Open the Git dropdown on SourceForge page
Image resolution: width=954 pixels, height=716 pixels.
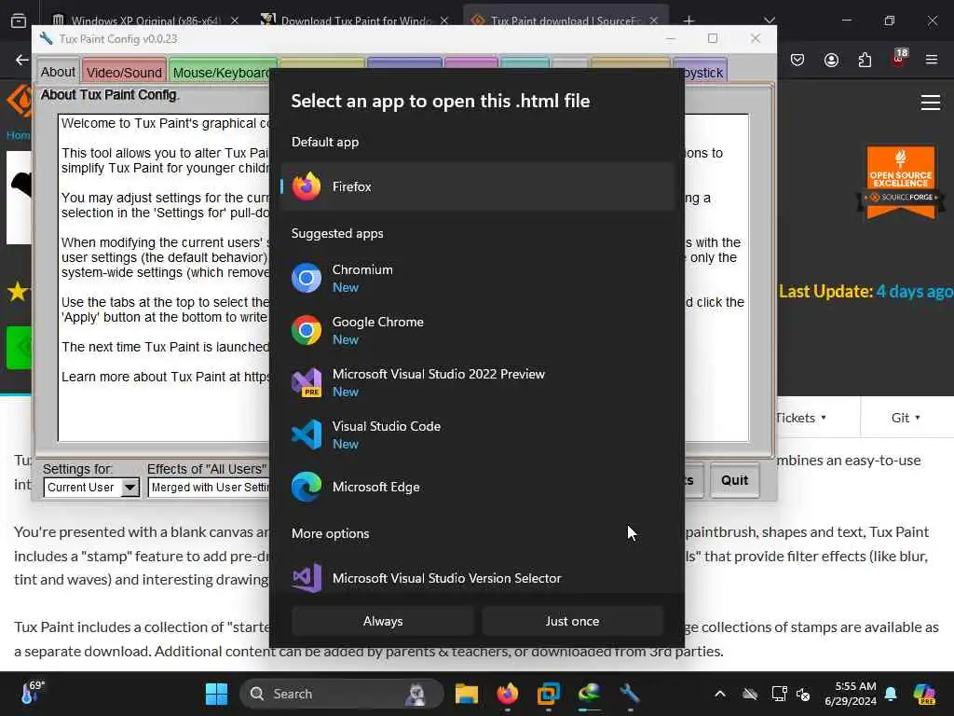906,418
